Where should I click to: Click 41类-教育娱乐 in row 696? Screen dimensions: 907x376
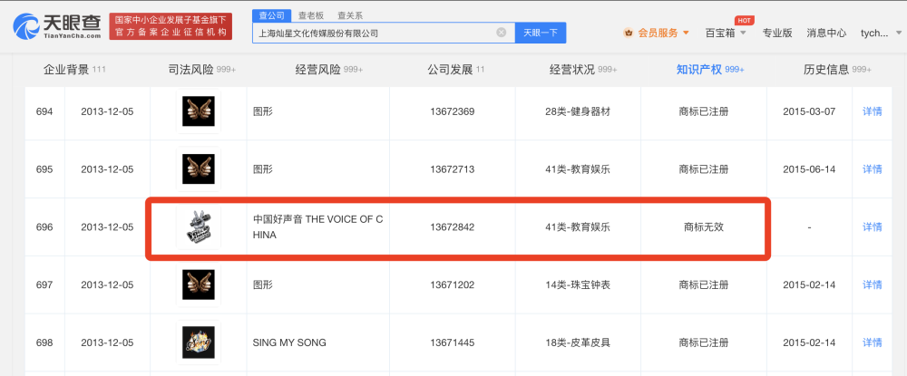577,227
